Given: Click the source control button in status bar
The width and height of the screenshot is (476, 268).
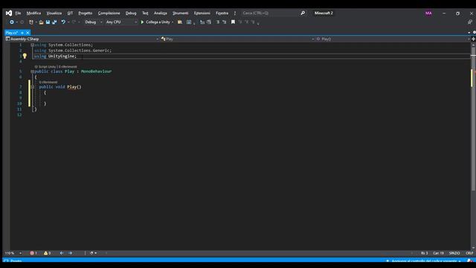Looking at the screenshot, I should tap(424, 261).
